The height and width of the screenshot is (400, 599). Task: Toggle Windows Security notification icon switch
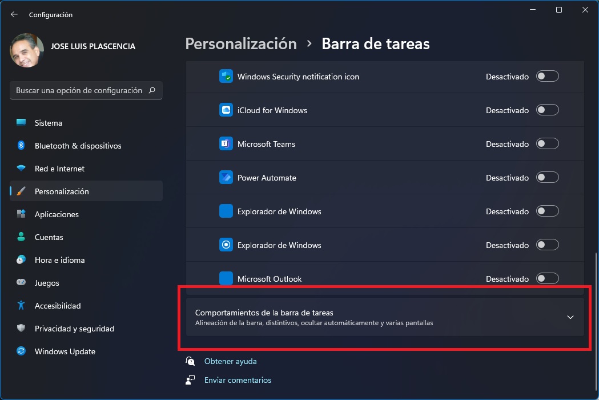coord(547,76)
